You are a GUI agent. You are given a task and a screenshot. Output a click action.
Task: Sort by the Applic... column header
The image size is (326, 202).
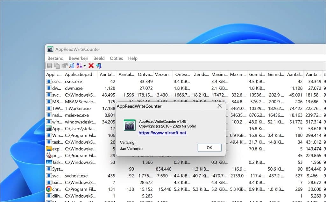[54, 74]
